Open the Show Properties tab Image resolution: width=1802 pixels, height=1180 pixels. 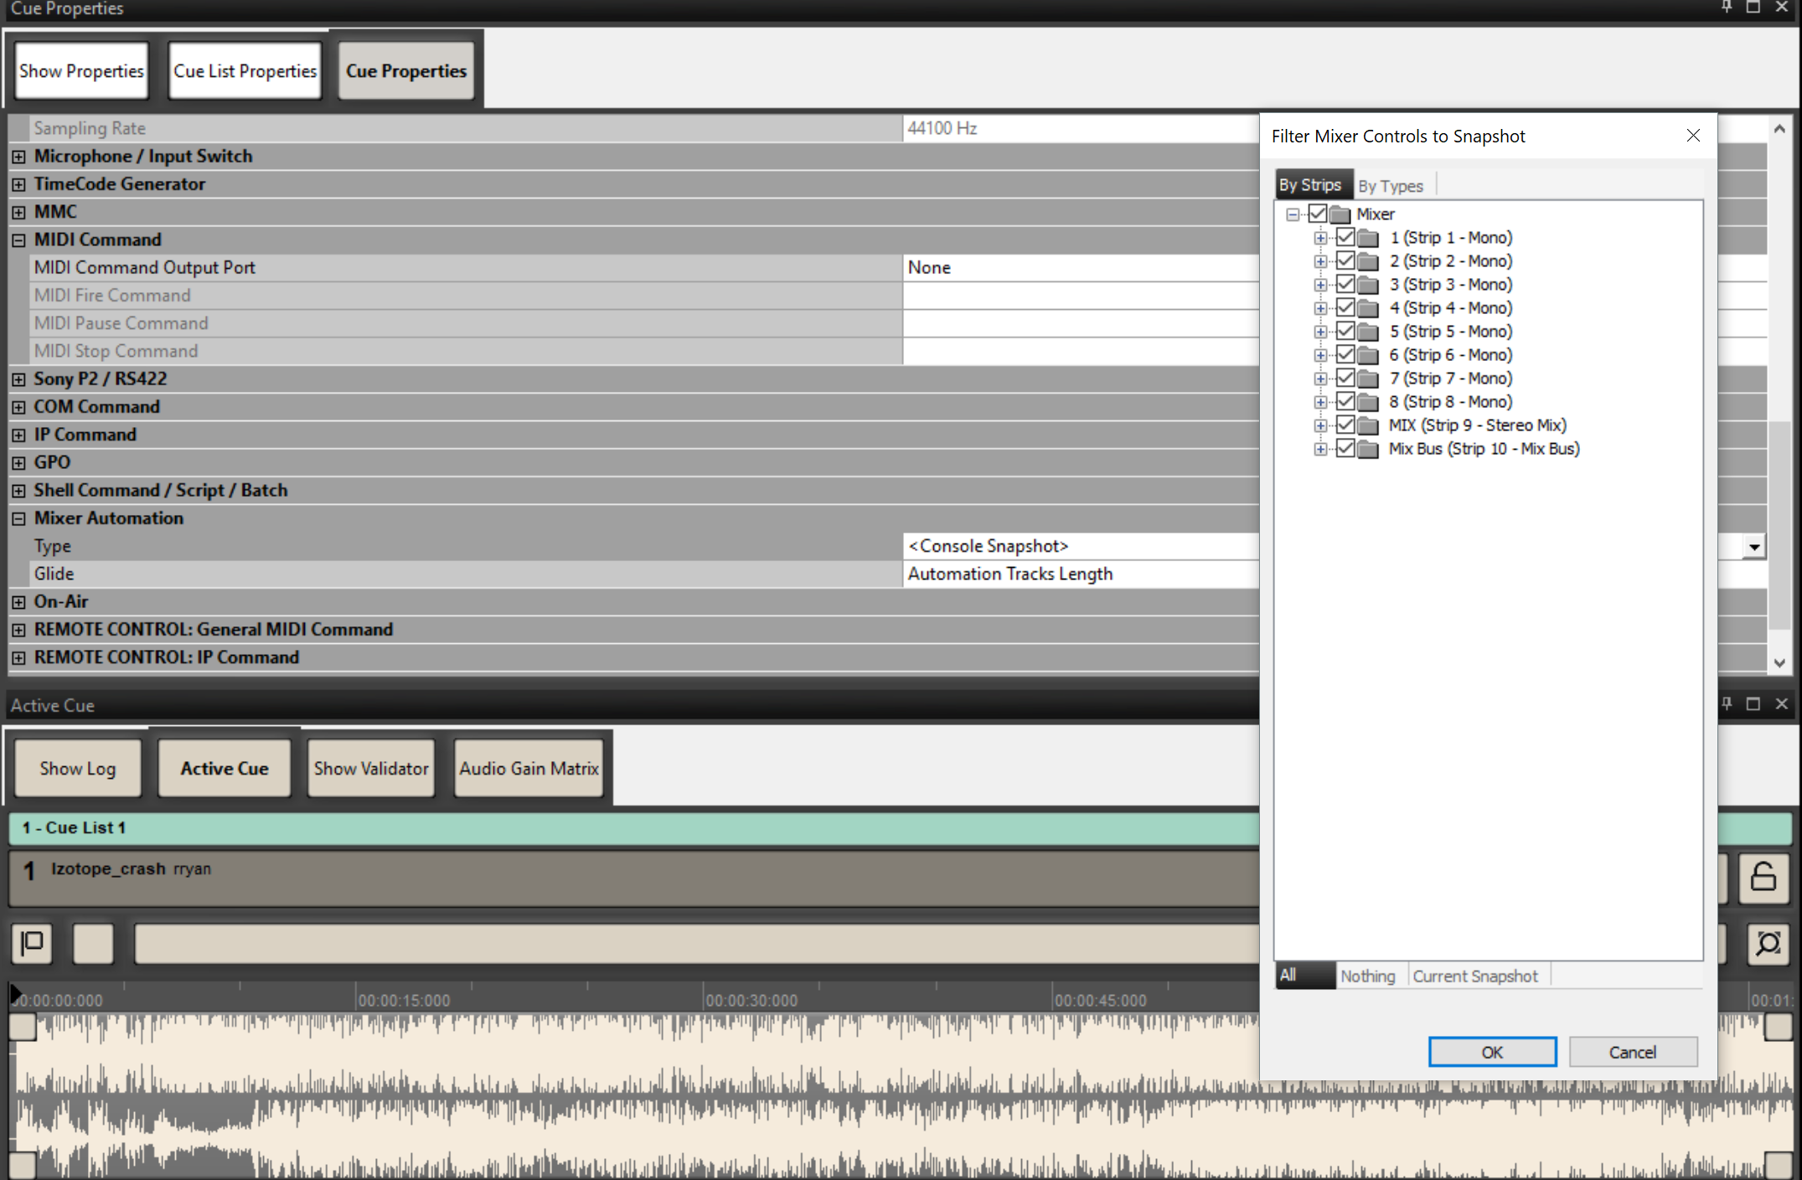[81, 71]
